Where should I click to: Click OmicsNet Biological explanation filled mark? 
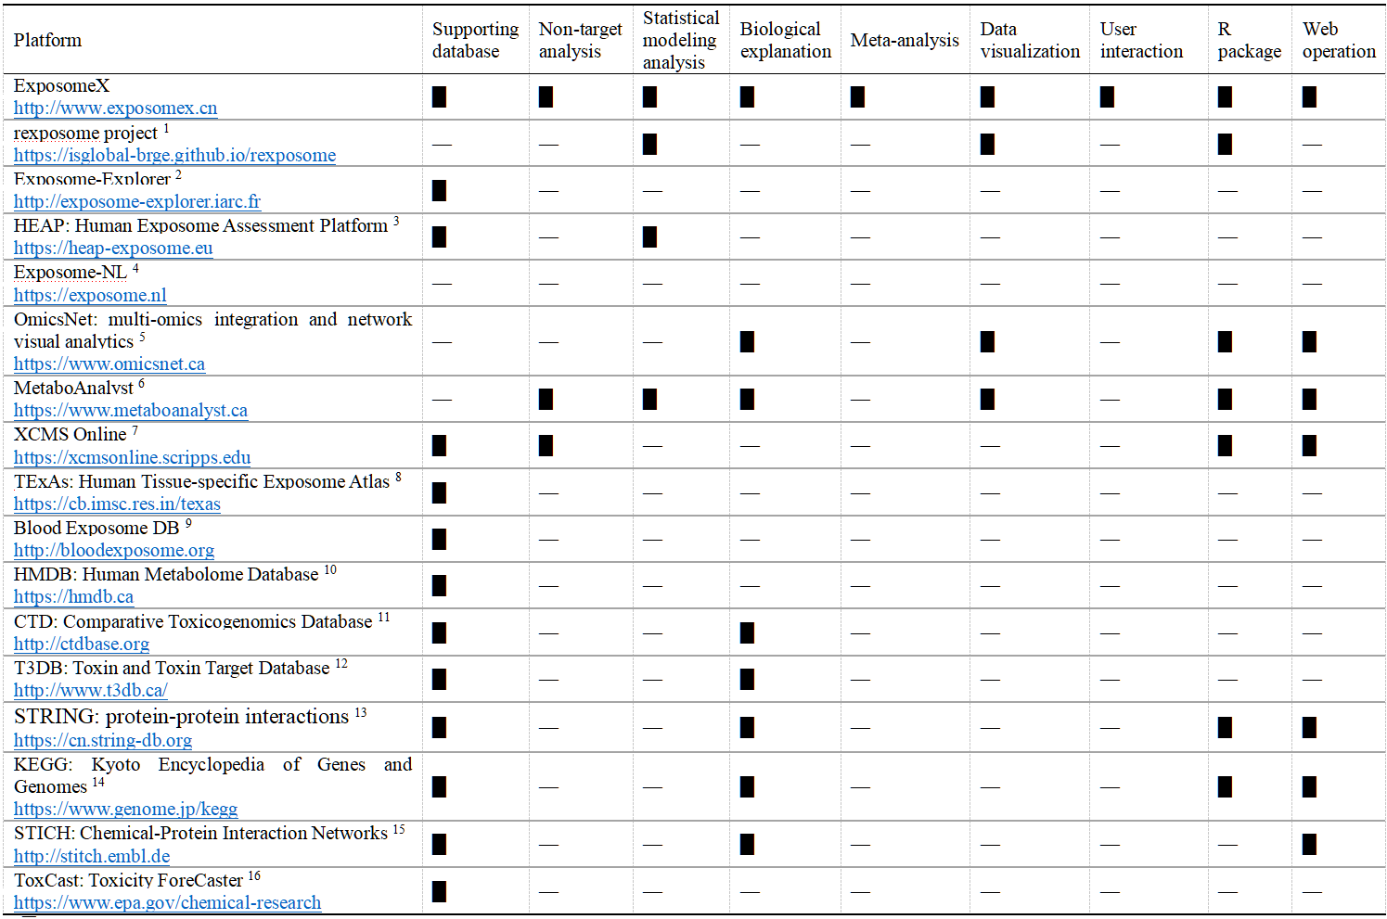(x=747, y=341)
